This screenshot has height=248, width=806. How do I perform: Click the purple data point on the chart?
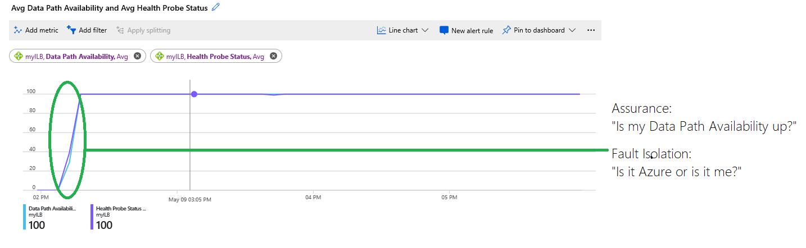pos(194,94)
